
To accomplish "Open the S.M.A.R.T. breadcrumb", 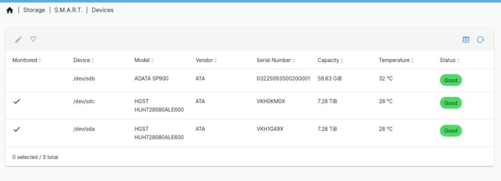I will tap(68, 10).
